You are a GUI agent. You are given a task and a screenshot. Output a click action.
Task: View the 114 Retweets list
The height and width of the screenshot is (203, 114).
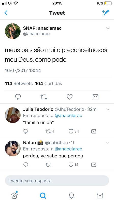click(19, 84)
